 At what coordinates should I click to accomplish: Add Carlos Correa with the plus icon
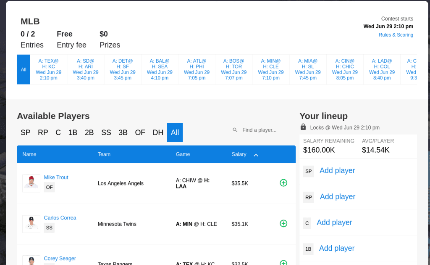[283, 223]
